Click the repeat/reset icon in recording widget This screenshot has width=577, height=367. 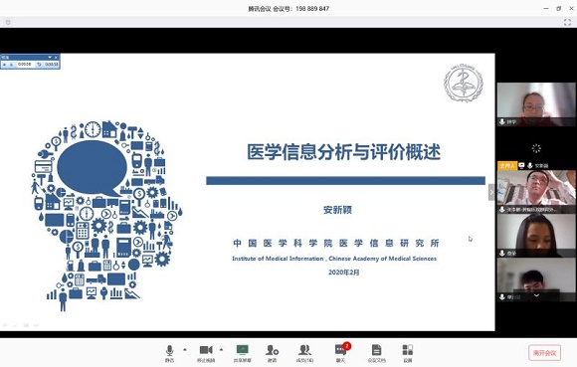coord(39,65)
